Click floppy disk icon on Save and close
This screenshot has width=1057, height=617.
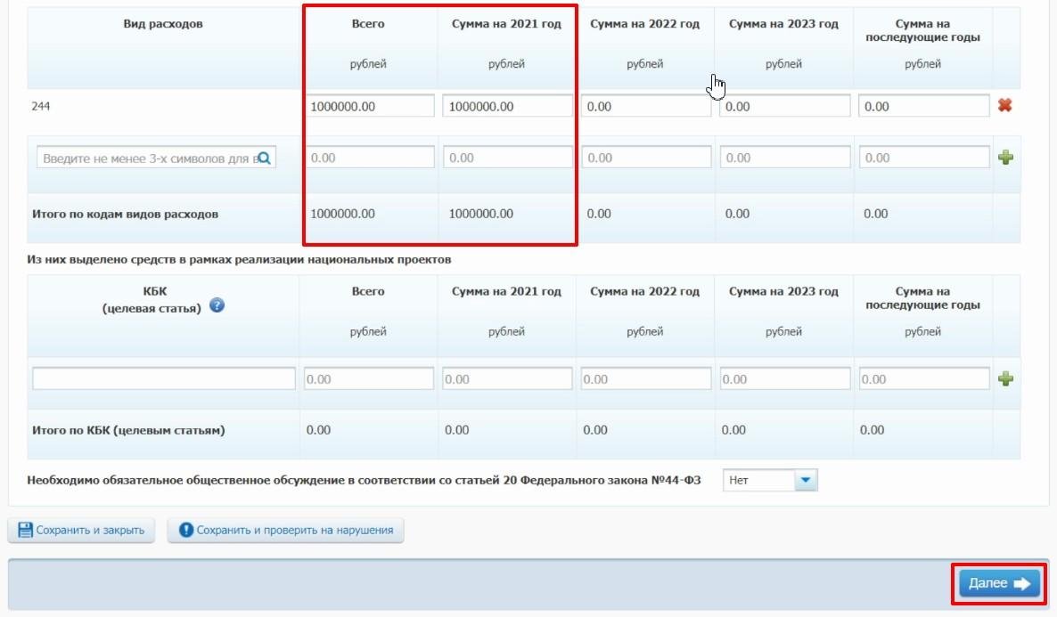tap(26, 531)
